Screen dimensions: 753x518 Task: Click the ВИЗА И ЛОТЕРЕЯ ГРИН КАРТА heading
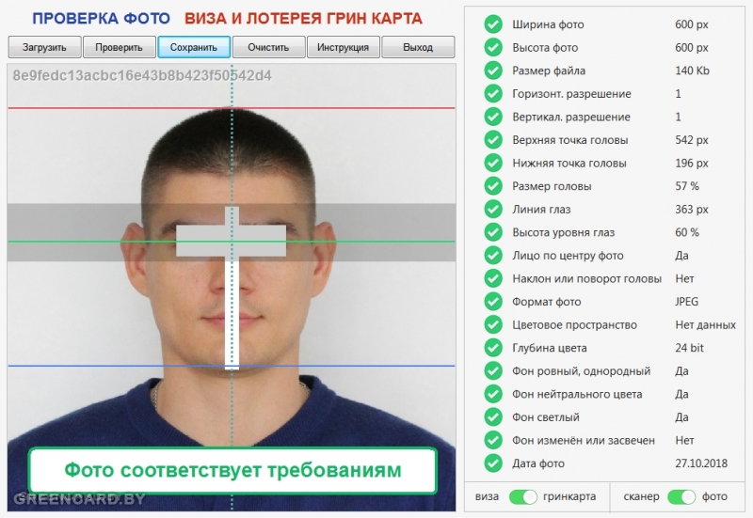pyautogui.click(x=303, y=19)
